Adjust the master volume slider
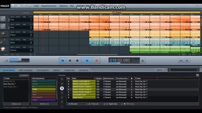This screenshot has width=202, height=113. [x=20, y=60]
